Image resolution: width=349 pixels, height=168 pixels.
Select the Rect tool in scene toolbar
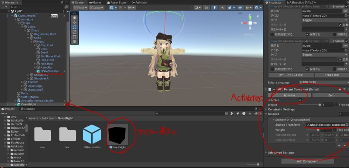74,36
